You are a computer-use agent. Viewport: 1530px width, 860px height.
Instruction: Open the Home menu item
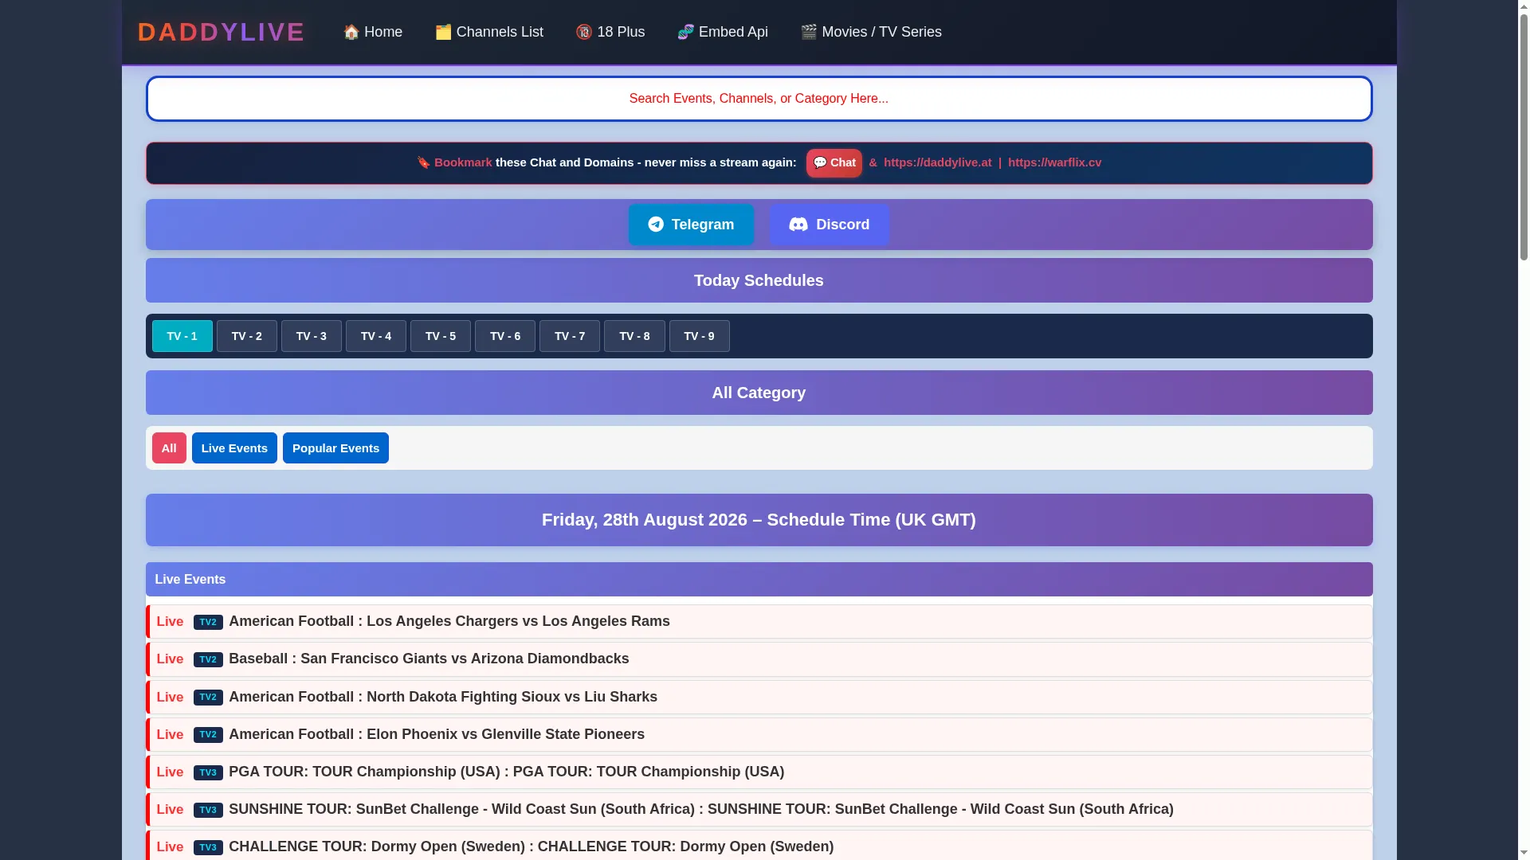[x=373, y=32]
